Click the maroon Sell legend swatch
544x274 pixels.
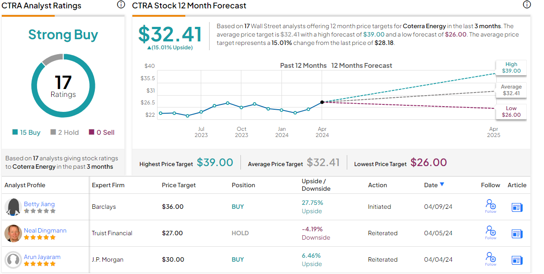[x=91, y=132]
